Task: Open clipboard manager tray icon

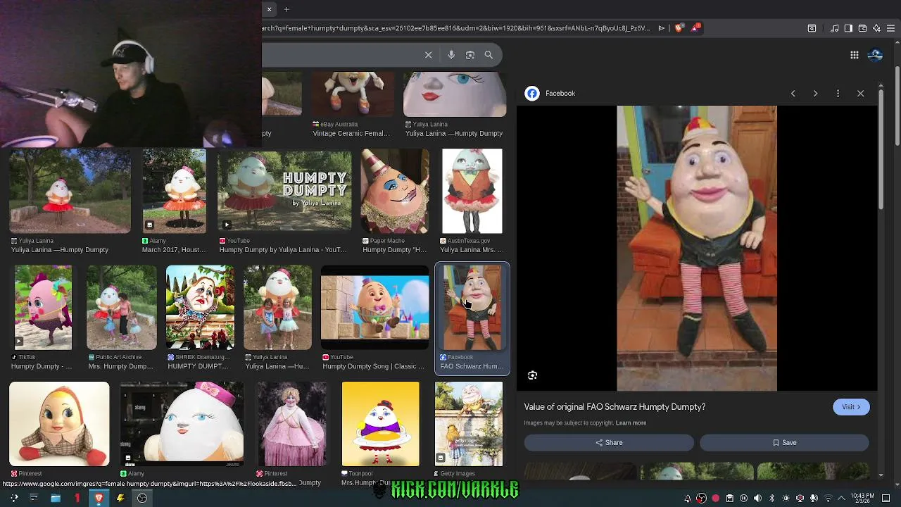Action: coord(729,499)
